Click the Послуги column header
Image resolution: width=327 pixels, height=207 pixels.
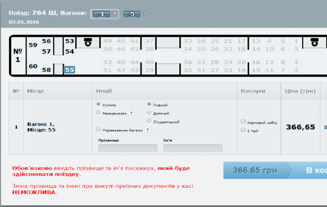coord(259,91)
